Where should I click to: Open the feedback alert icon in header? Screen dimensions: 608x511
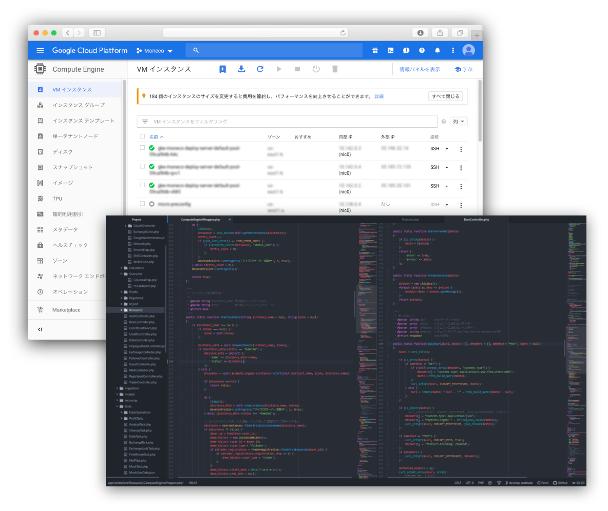tap(406, 50)
